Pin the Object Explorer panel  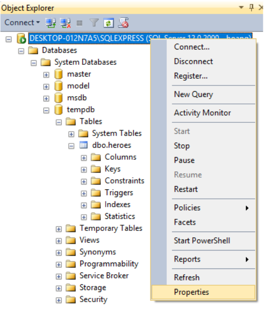[x=251, y=8]
